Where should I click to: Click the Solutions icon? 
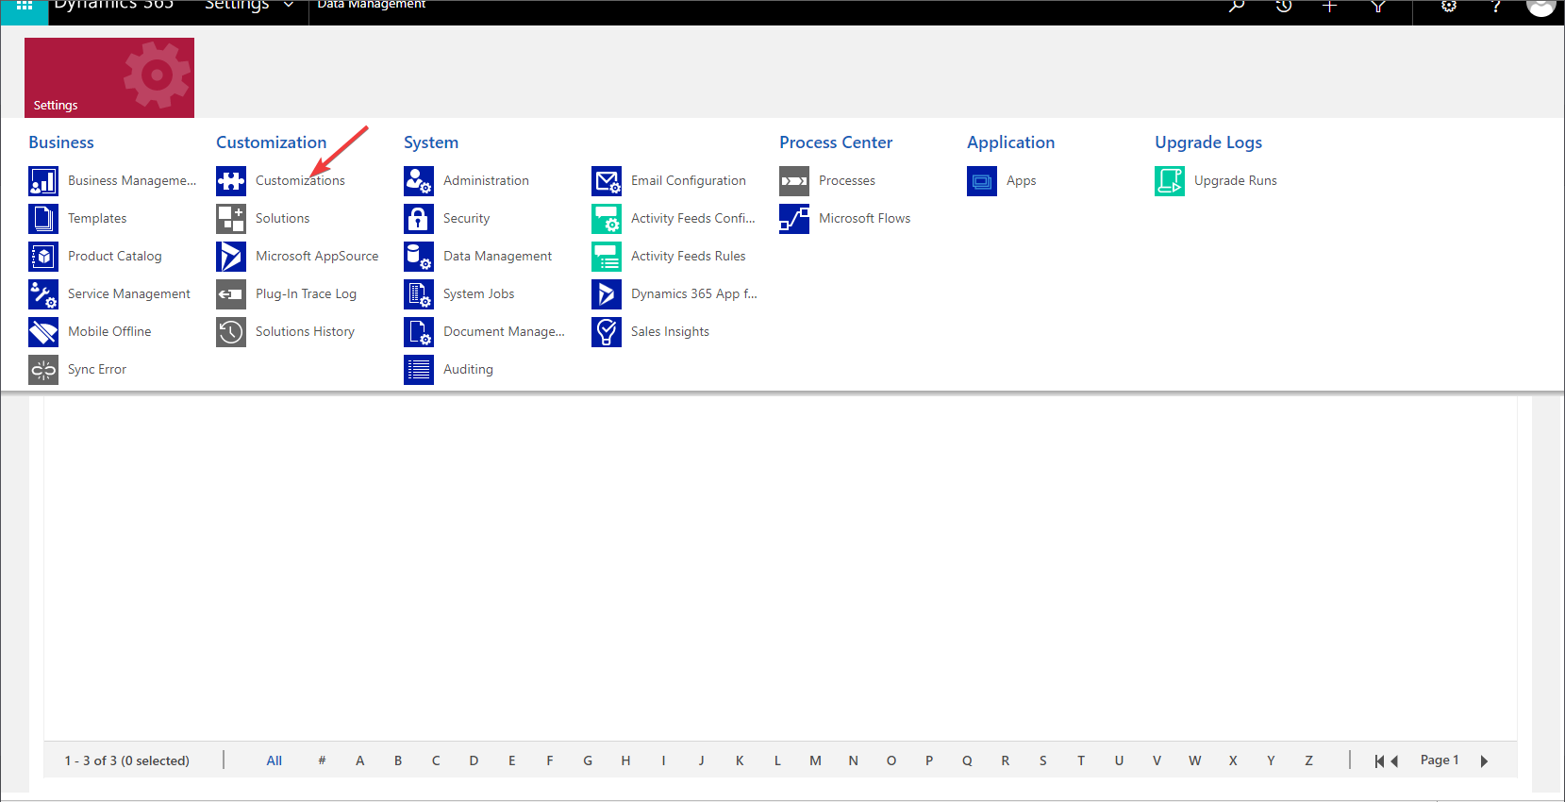tap(231, 219)
